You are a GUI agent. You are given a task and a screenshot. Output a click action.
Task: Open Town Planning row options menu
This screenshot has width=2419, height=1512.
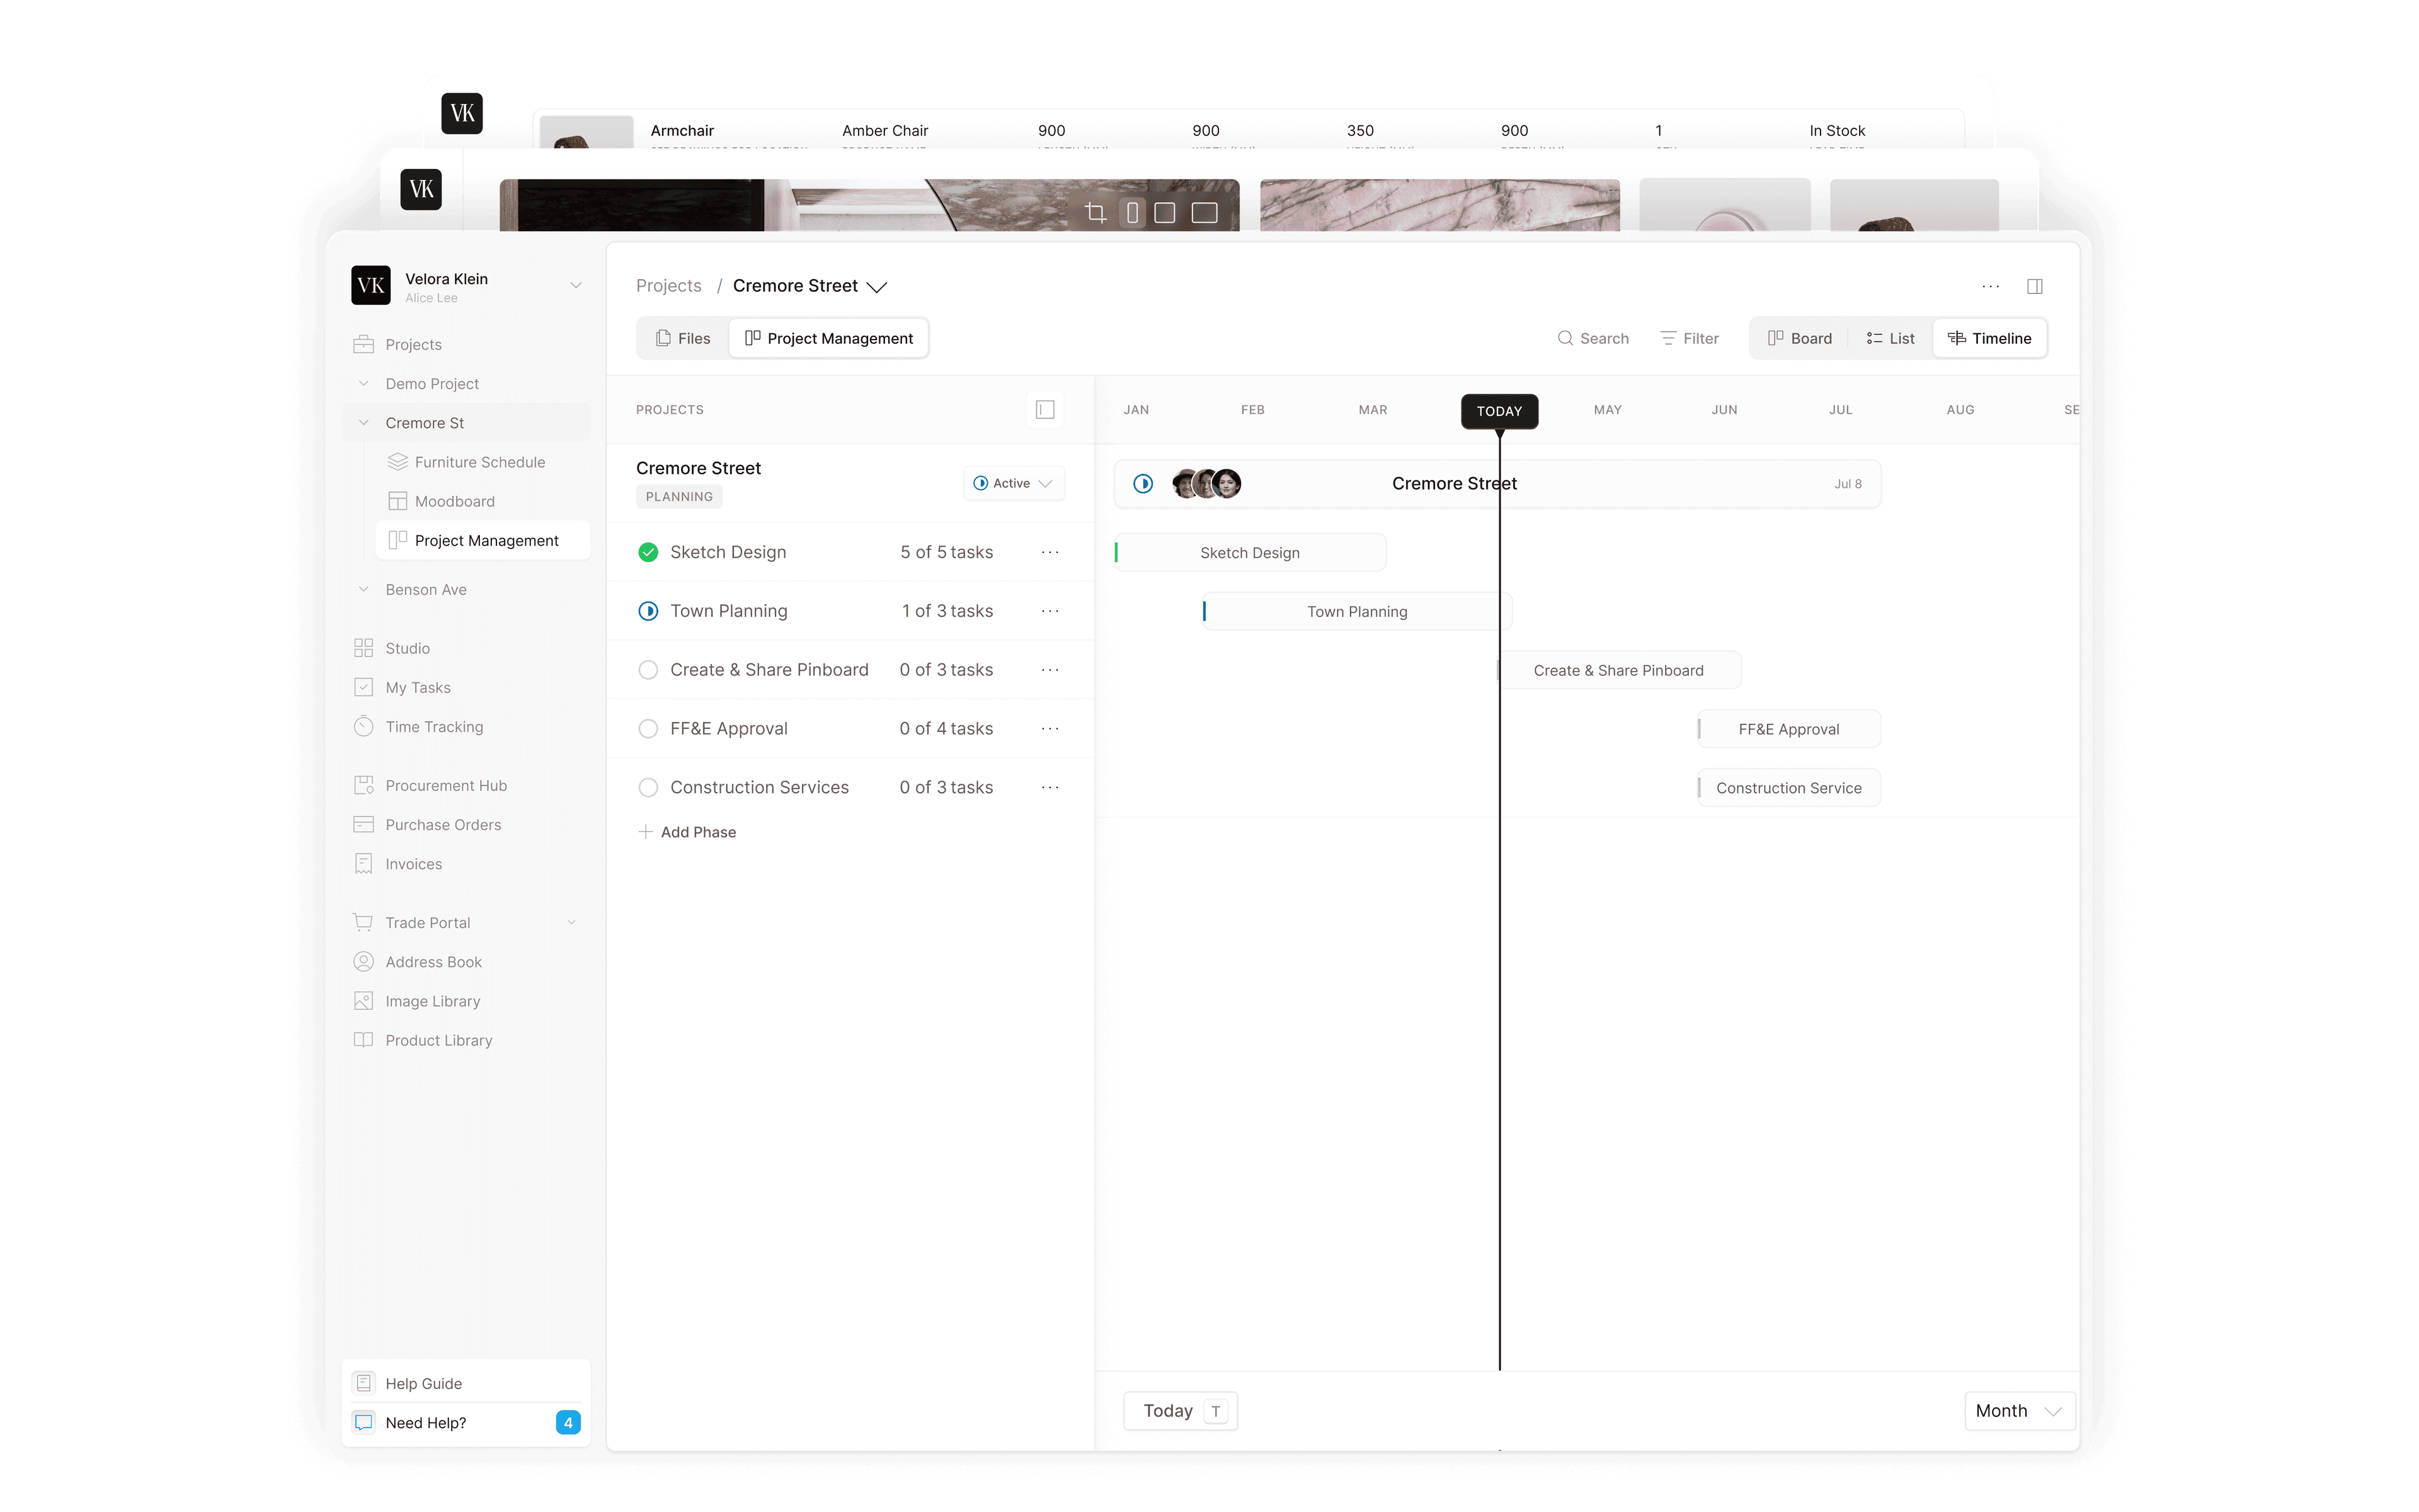1049,611
